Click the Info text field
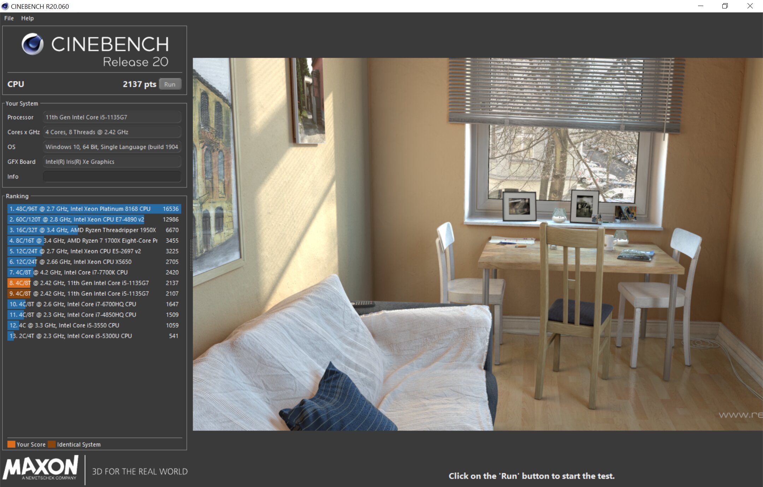The image size is (763, 487). (x=112, y=176)
